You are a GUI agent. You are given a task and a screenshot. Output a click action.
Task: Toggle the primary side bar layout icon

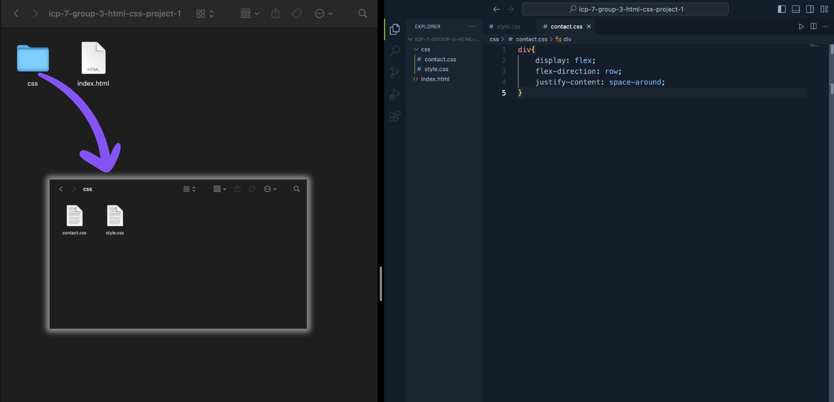781,9
